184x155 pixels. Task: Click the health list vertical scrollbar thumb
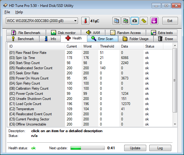175,80
